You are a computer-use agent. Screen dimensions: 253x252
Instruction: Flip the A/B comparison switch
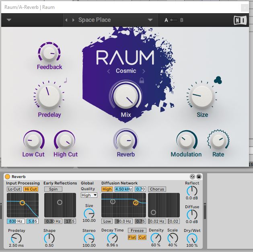[x=174, y=20]
